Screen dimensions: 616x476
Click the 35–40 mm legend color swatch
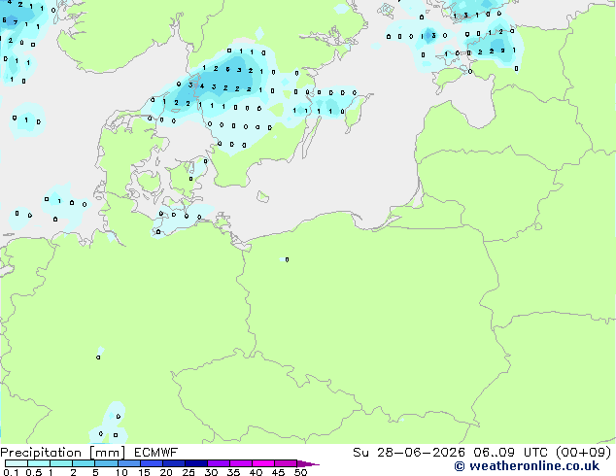(x=241, y=463)
